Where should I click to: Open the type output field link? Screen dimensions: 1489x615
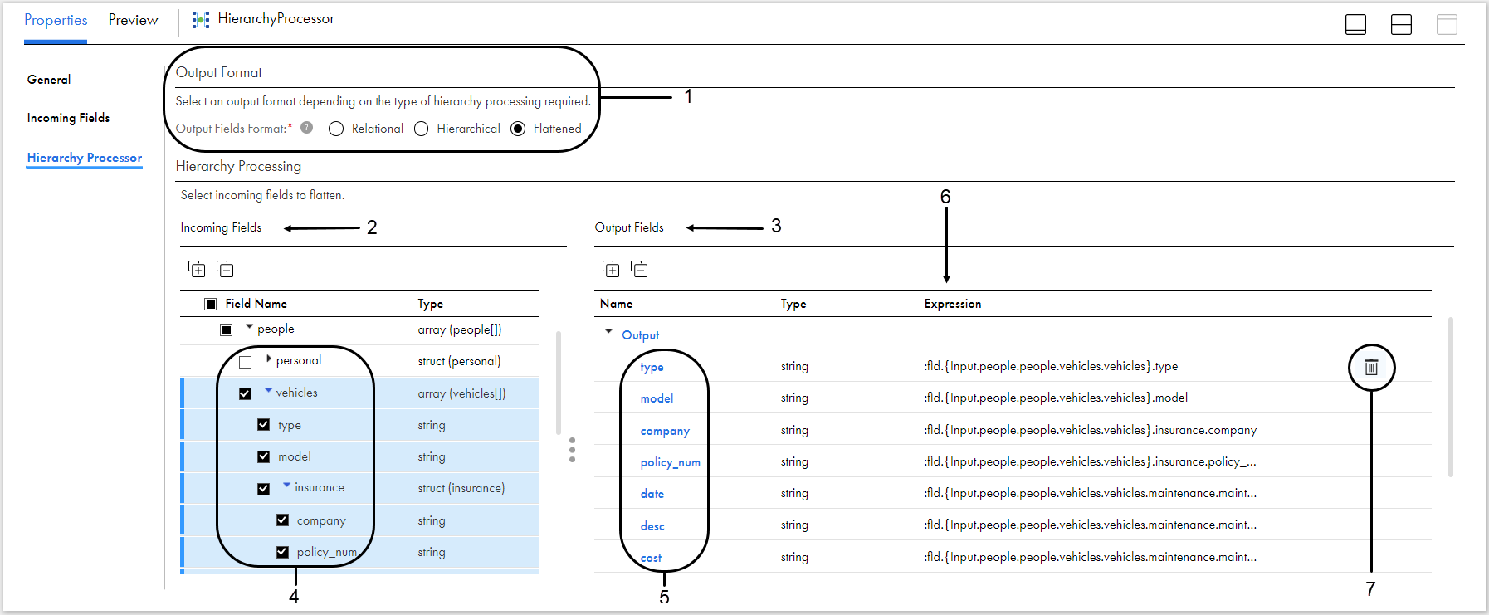pos(652,367)
